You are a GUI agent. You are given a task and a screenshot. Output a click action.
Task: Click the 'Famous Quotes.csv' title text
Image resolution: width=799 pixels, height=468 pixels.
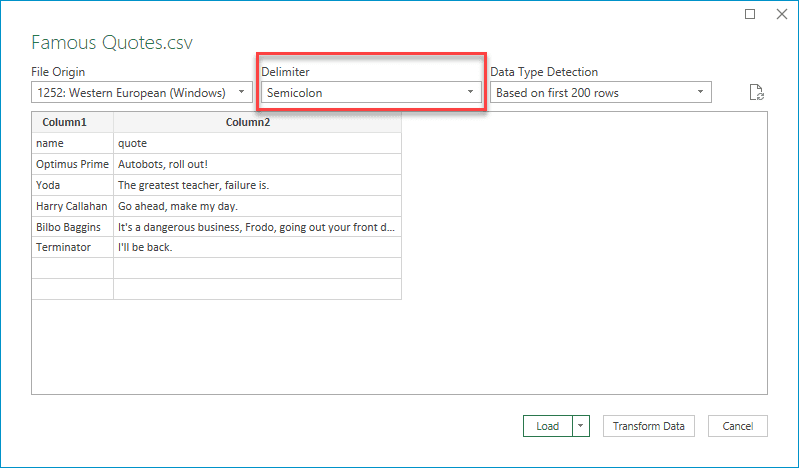[x=112, y=42]
